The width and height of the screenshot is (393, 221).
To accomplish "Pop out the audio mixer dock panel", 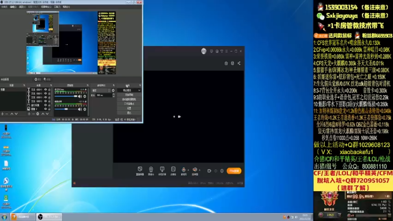I will [88, 85].
